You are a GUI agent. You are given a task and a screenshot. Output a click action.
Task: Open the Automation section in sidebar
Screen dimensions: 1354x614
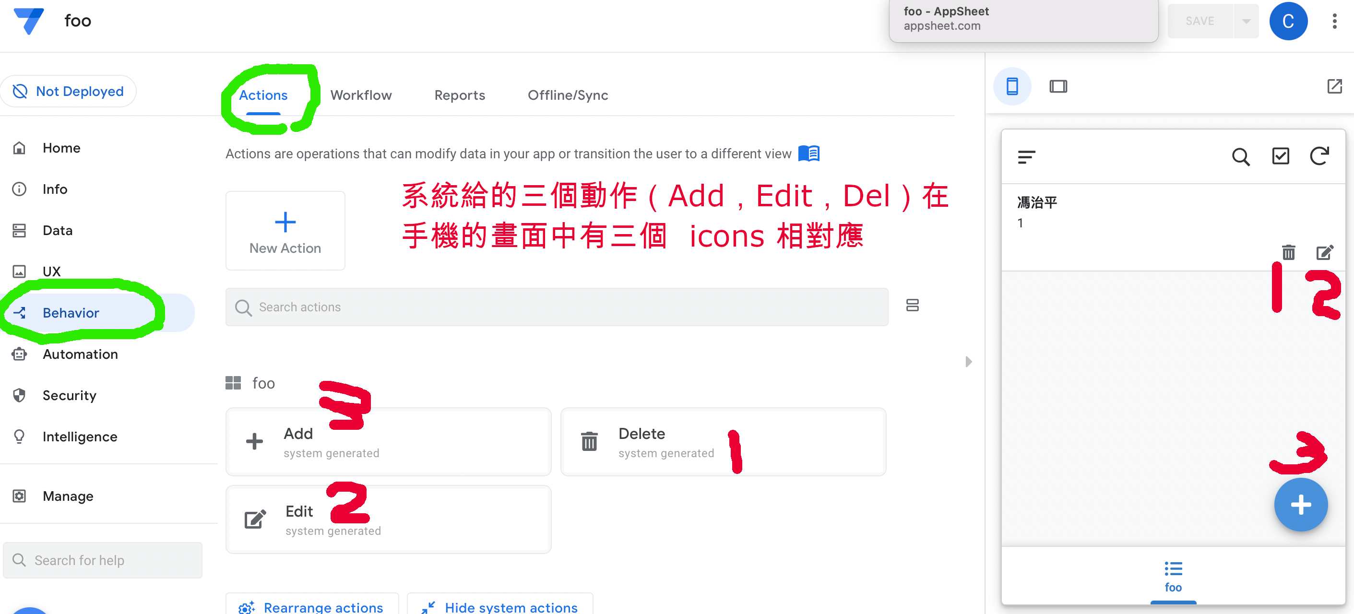coord(80,354)
